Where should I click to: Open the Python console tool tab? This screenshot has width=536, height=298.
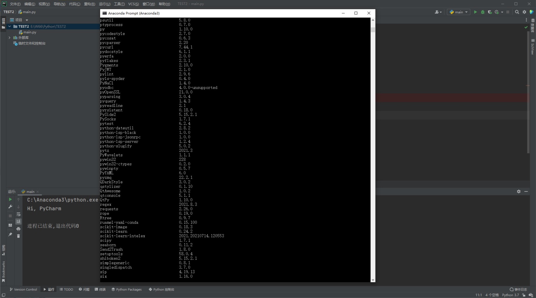(x=161, y=289)
